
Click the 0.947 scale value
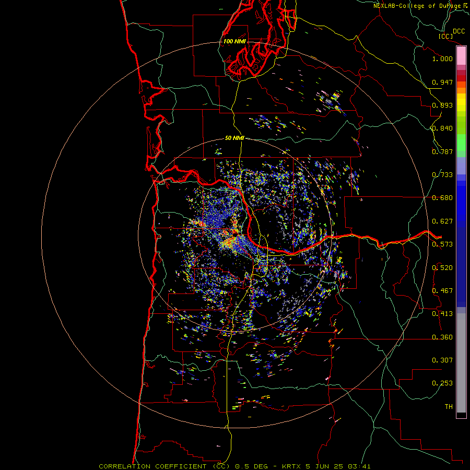tap(442, 82)
